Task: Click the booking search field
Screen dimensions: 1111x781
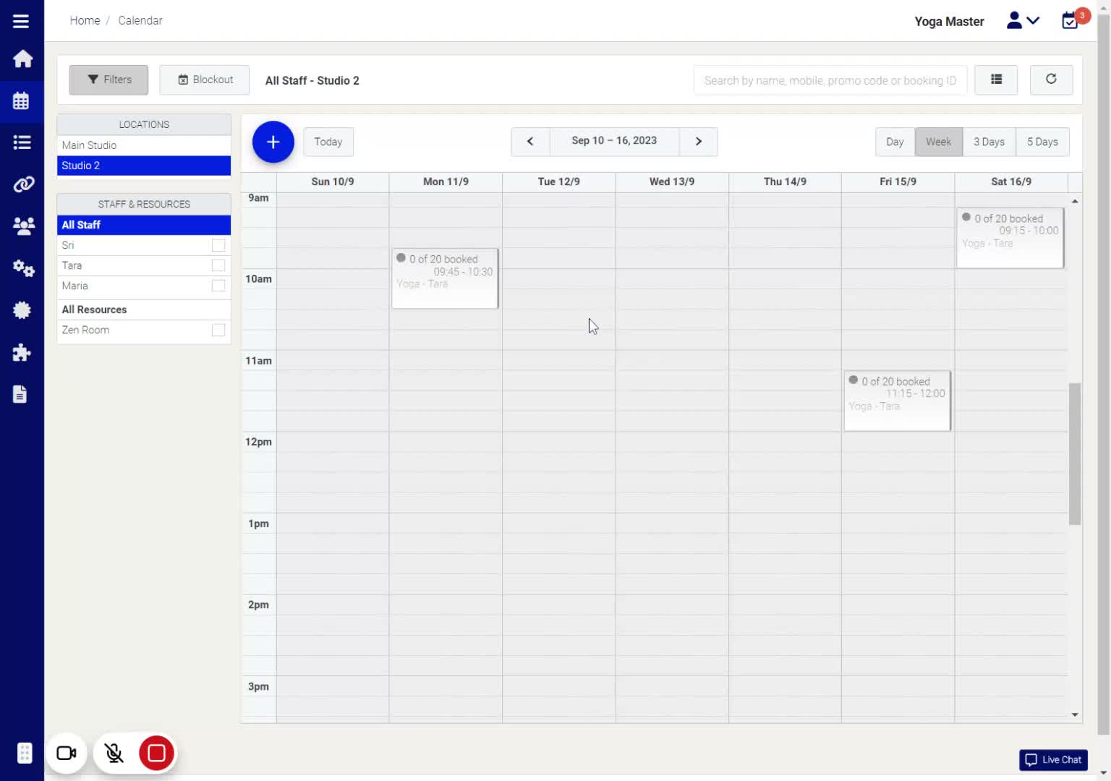Action: pos(830,80)
